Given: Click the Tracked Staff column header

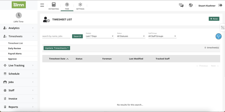Looking at the screenshot, I should tap(163, 59).
